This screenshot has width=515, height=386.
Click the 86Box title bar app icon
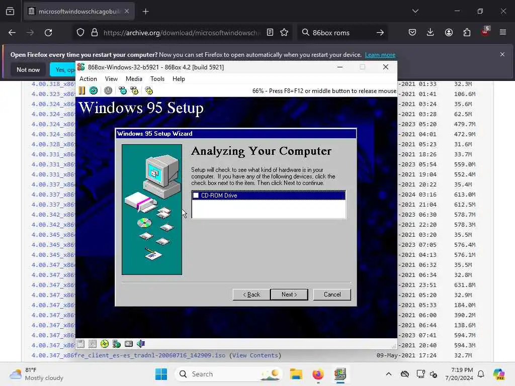click(81, 67)
